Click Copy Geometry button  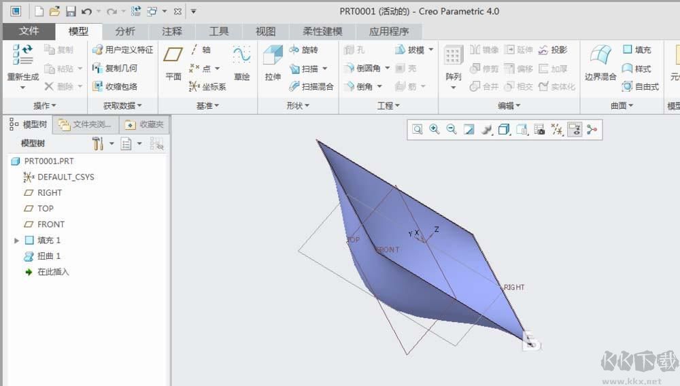tap(116, 68)
